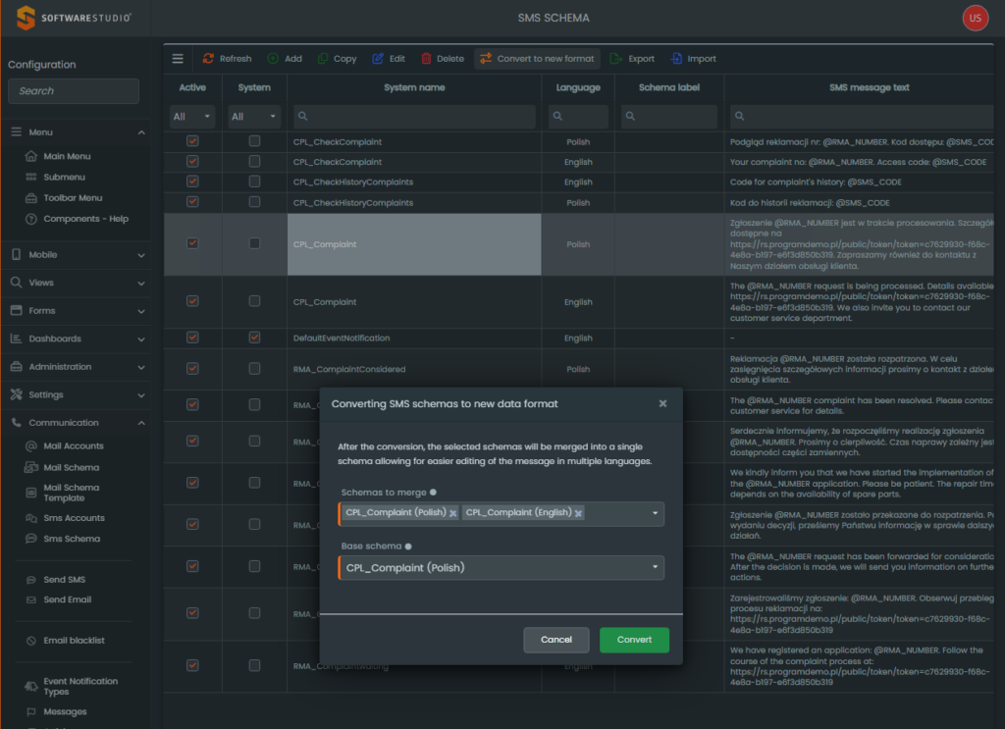Click the sidebar Search input field
This screenshot has width=1005, height=729.
point(74,91)
